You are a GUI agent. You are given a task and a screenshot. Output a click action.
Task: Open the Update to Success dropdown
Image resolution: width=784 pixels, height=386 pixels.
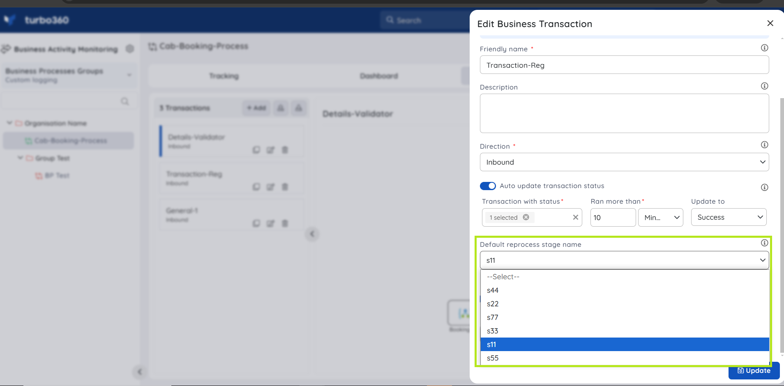pyautogui.click(x=729, y=217)
